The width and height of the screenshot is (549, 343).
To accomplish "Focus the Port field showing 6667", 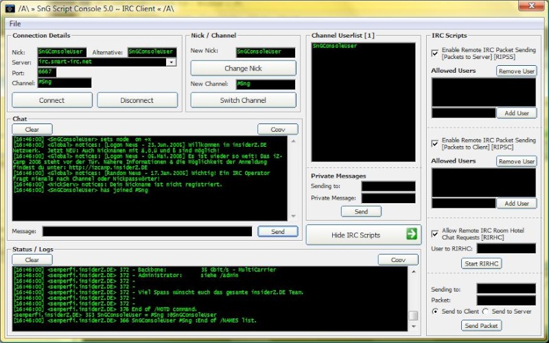I will 47,72.
